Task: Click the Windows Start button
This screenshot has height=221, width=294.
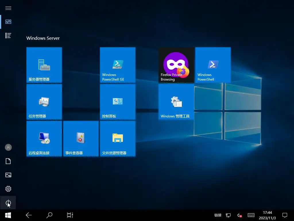Action: [x=8, y=215]
